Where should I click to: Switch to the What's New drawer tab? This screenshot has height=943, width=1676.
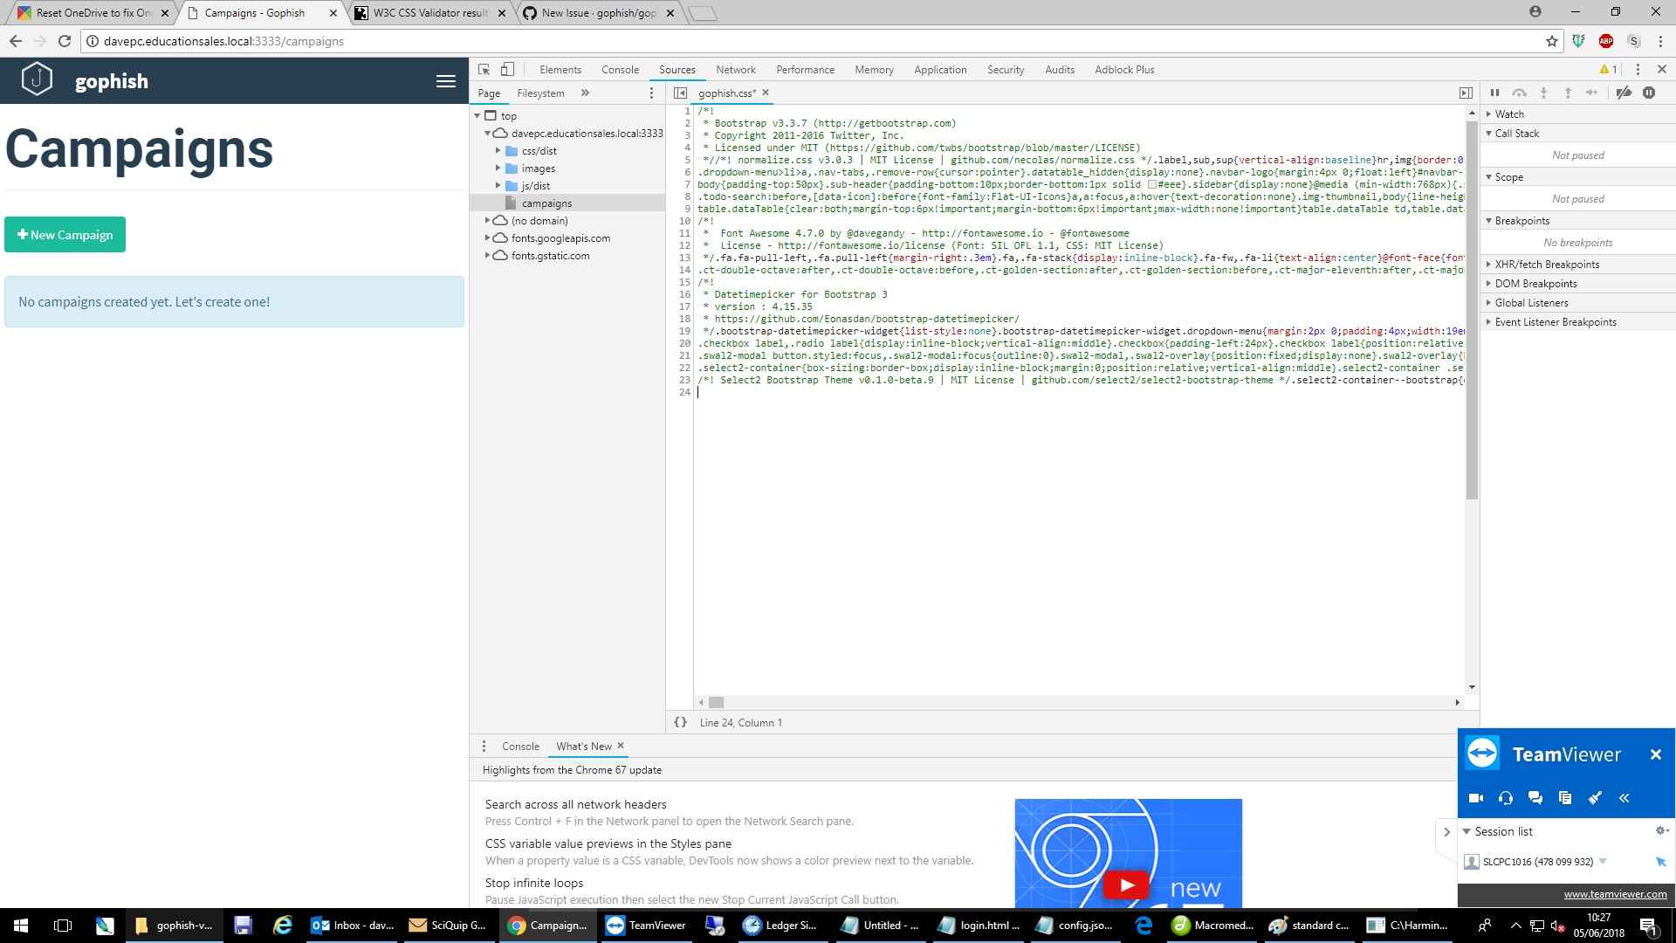(582, 746)
